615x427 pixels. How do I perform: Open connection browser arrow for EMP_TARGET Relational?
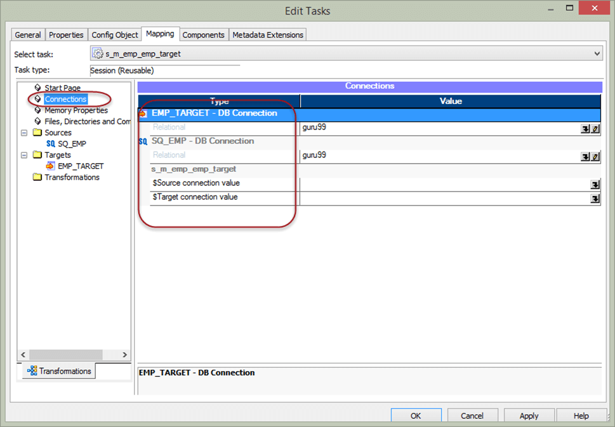585,129
